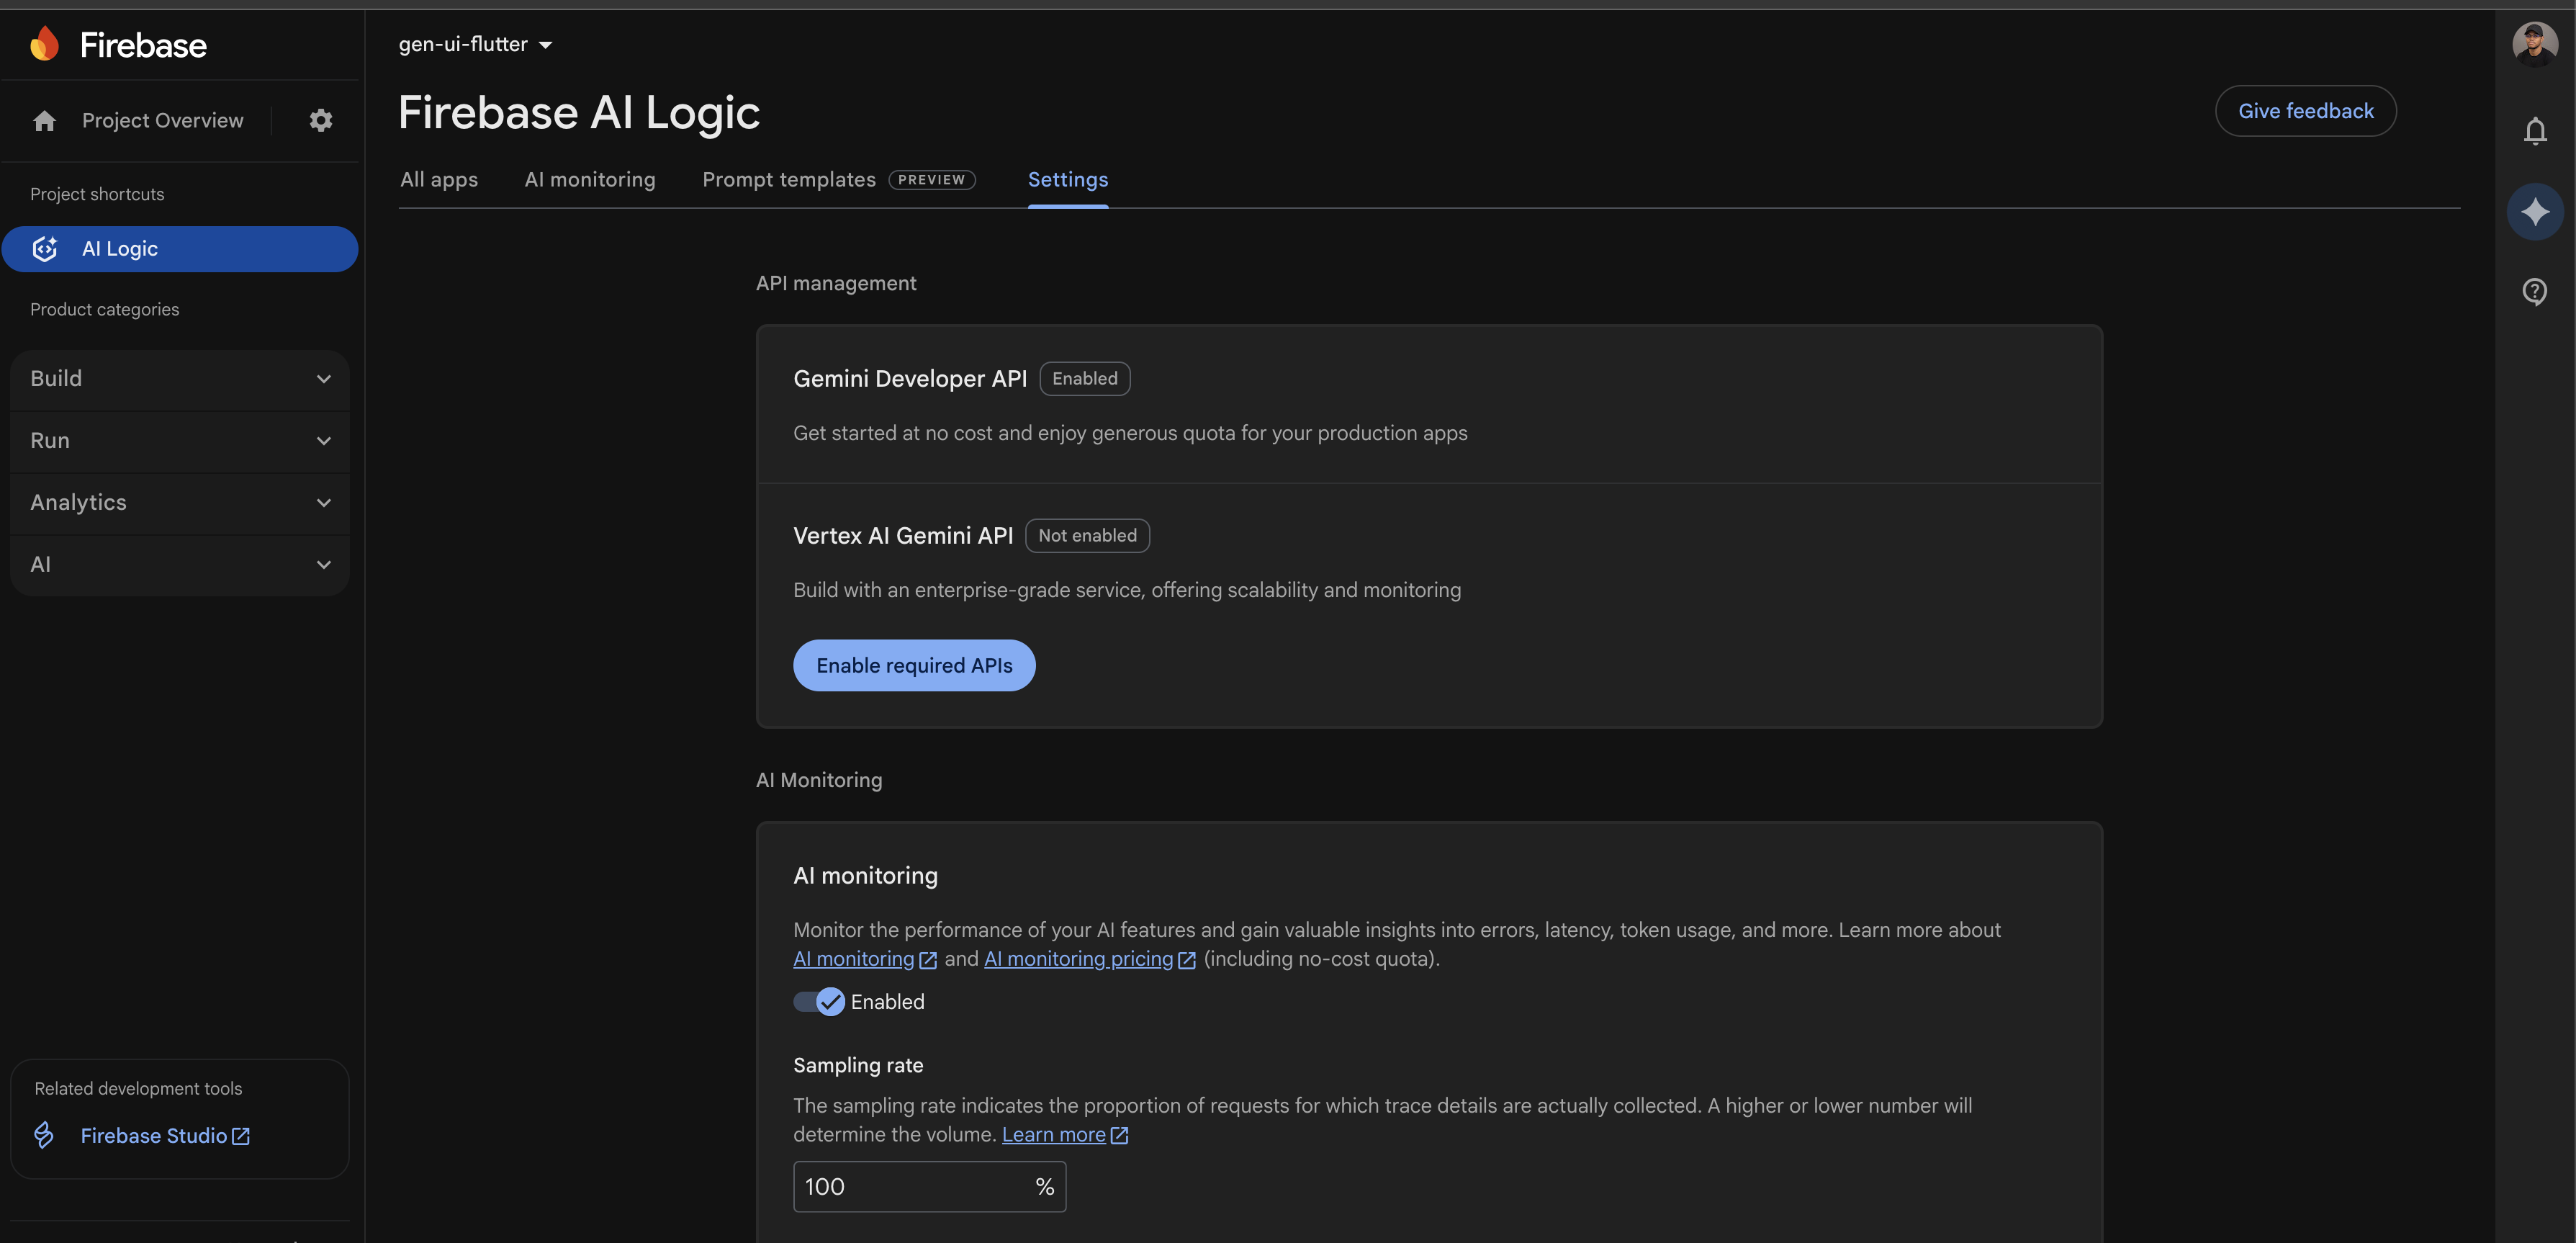
Task: Click Enable required APIs button
Action: 914,666
